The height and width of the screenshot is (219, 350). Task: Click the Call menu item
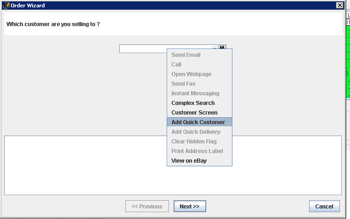pyautogui.click(x=176, y=65)
